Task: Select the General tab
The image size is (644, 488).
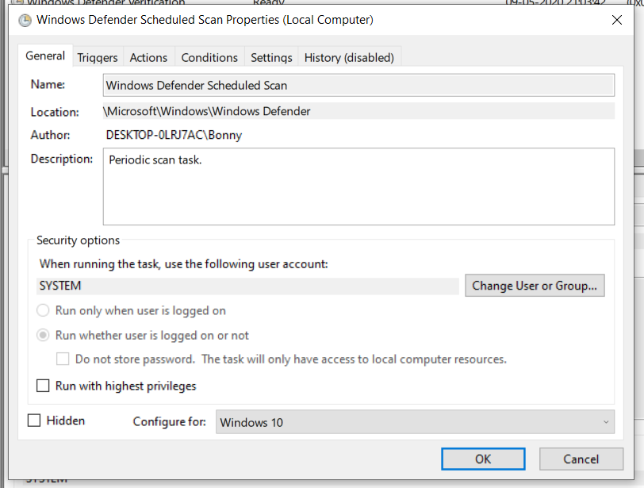Action: click(45, 56)
